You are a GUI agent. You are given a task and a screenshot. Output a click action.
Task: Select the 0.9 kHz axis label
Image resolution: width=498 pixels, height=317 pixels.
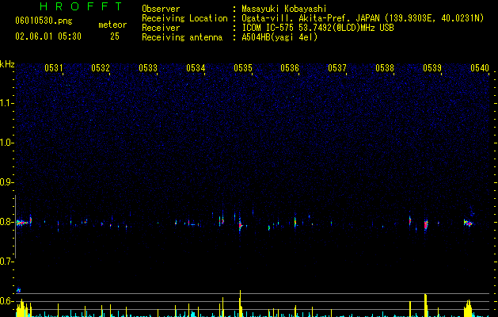tap(7, 182)
